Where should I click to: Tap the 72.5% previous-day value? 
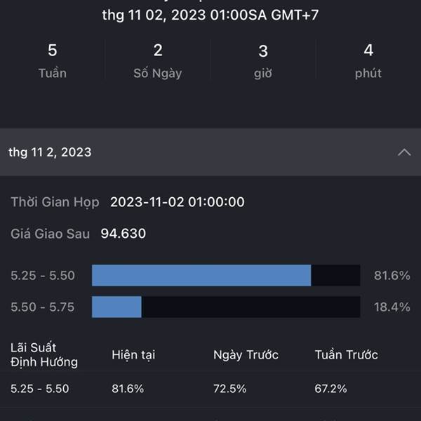click(229, 389)
